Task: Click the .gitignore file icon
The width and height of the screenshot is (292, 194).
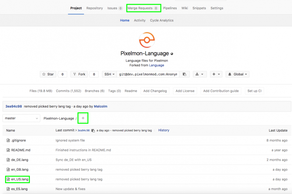Action: click(8, 140)
